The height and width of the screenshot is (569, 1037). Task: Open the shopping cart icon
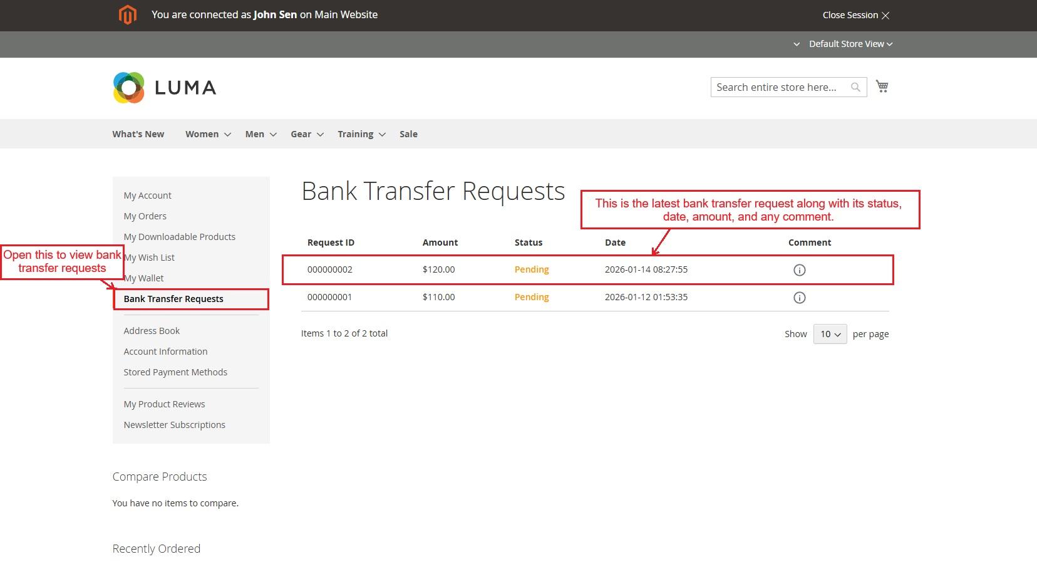point(882,86)
